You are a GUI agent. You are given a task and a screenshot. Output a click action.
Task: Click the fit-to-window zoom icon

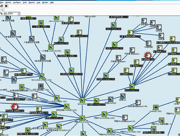pyautogui.click(x=5, y=14)
